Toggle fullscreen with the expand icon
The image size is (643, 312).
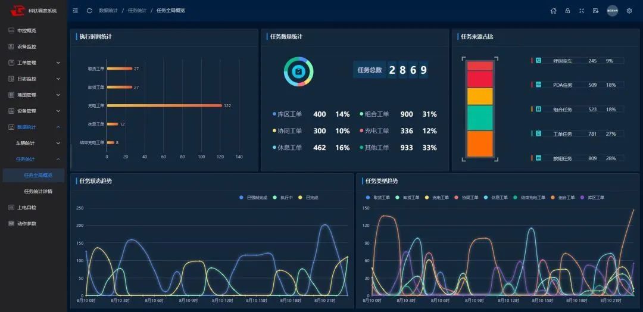(x=582, y=11)
